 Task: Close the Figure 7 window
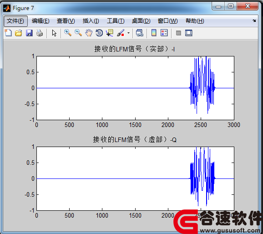tap(248, 6)
